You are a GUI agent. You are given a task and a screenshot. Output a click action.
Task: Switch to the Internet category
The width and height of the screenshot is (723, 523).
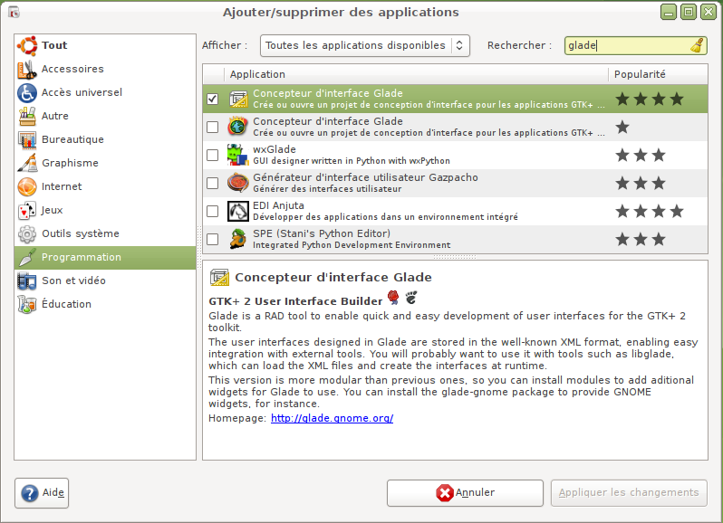tap(105, 186)
